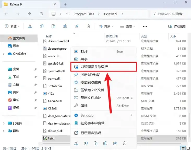Choose 在记事本中编辑 in the context menu

(104, 123)
